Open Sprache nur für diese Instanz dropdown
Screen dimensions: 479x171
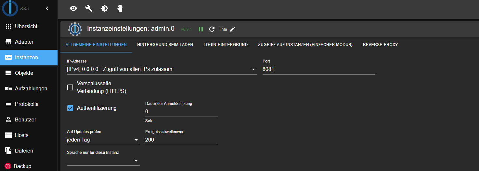103,161
